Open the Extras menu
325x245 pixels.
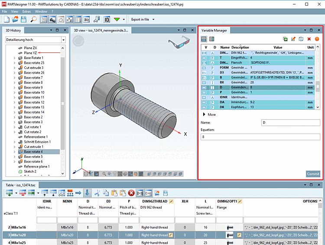click(26, 11)
